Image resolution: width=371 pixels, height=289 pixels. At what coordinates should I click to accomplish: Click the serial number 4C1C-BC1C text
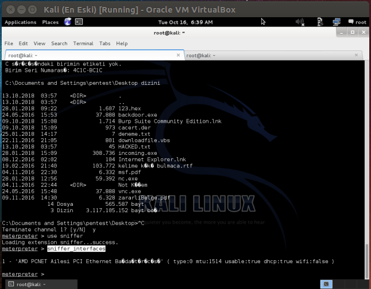88,70
